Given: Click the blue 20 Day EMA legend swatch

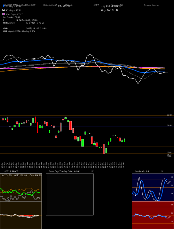Looking at the screenshot, I should (4, 6).
